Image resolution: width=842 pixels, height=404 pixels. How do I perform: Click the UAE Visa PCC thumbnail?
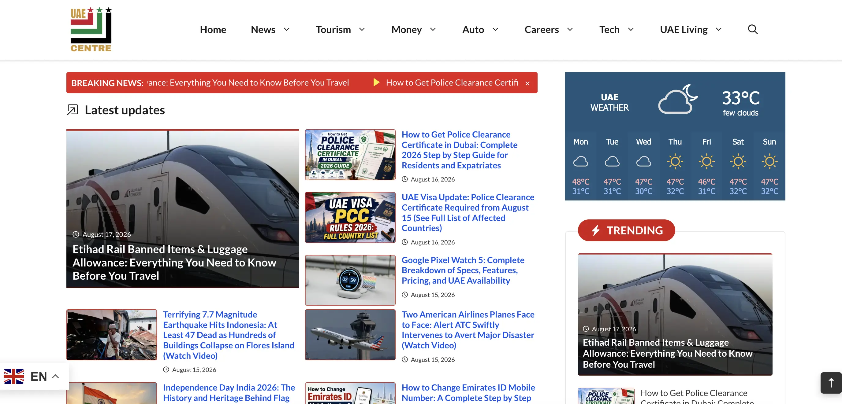(350, 218)
